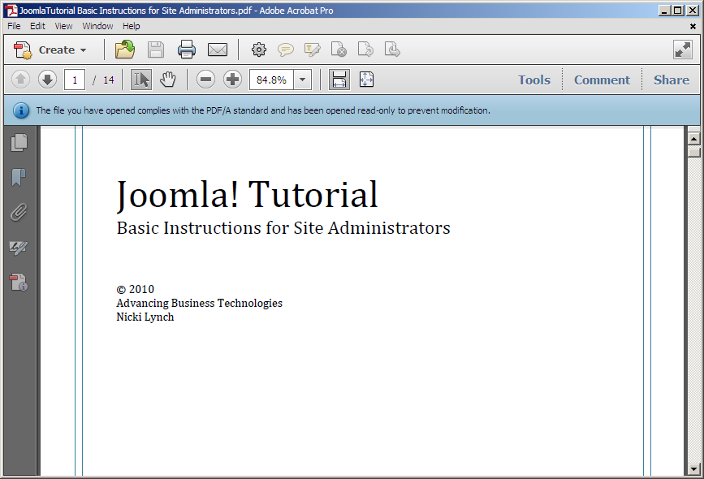
Task: Open the Help menu
Action: coord(131,26)
